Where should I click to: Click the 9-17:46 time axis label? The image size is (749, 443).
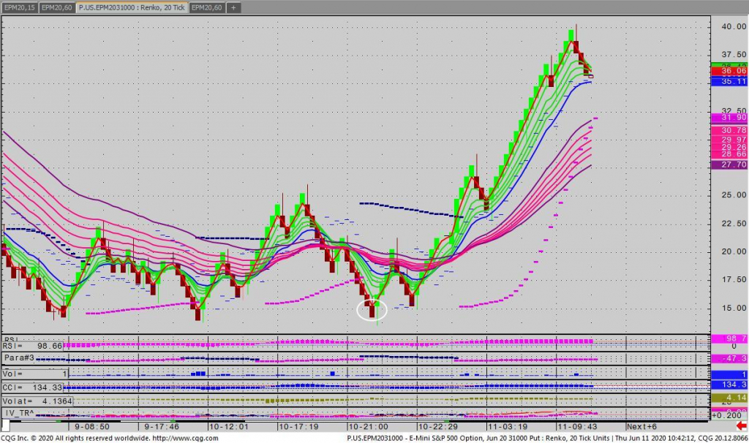[x=162, y=426]
